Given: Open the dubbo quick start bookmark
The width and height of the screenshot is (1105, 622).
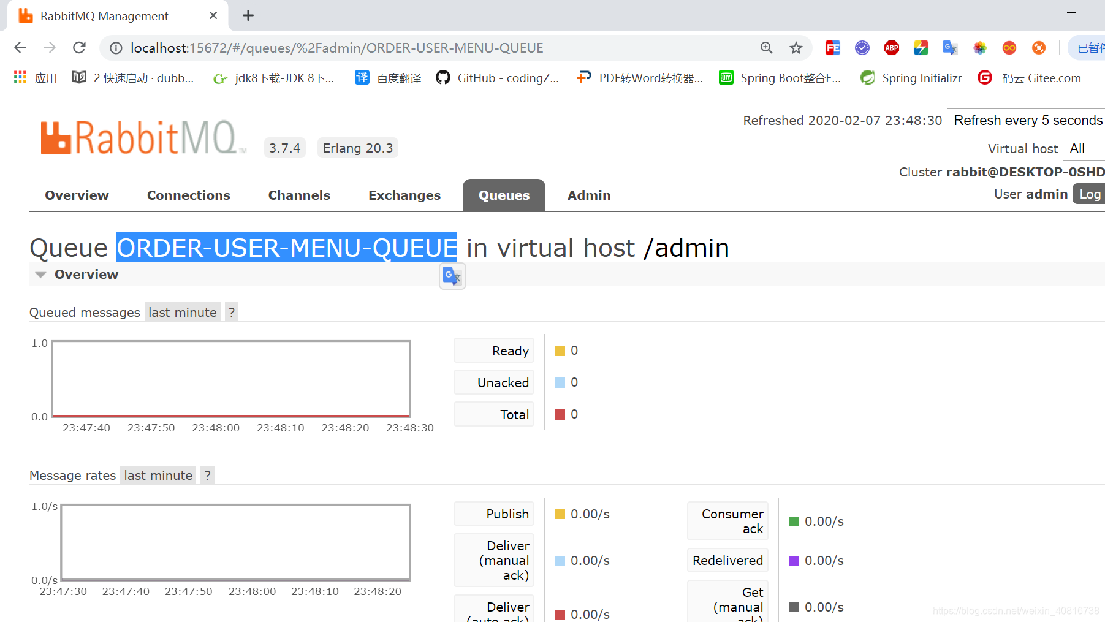Looking at the screenshot, I should tap(133, 78).
